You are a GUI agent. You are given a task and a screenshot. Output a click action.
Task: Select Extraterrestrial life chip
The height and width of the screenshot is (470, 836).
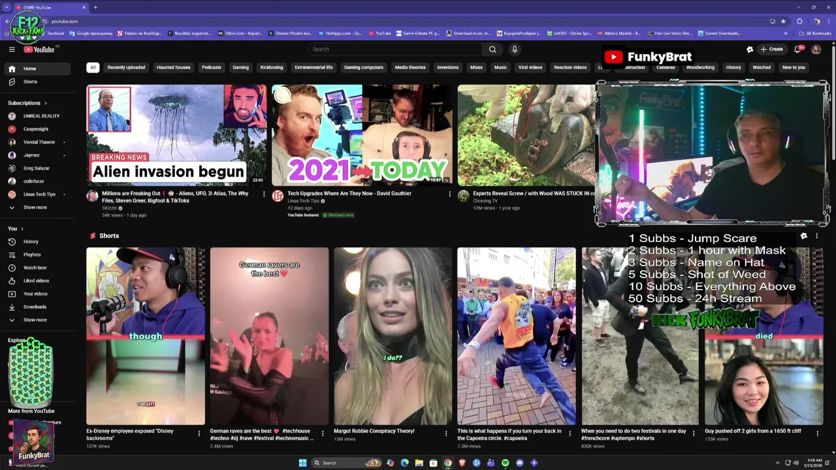(313, 67)
